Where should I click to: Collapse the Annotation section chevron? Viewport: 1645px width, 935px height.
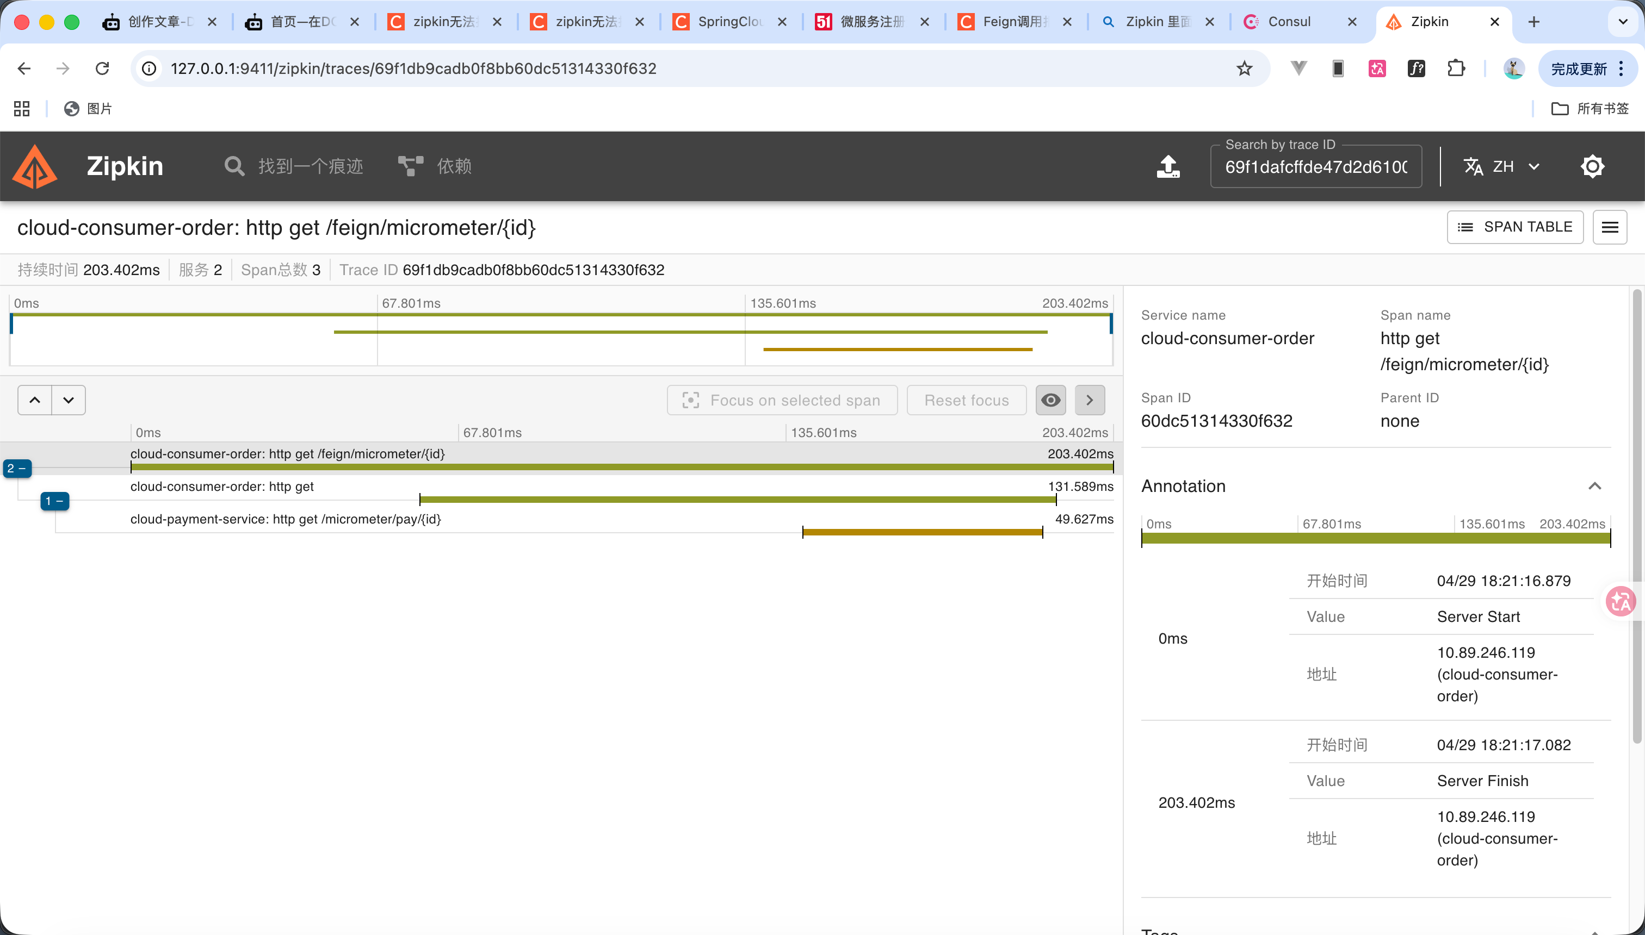pos(1594,486)
